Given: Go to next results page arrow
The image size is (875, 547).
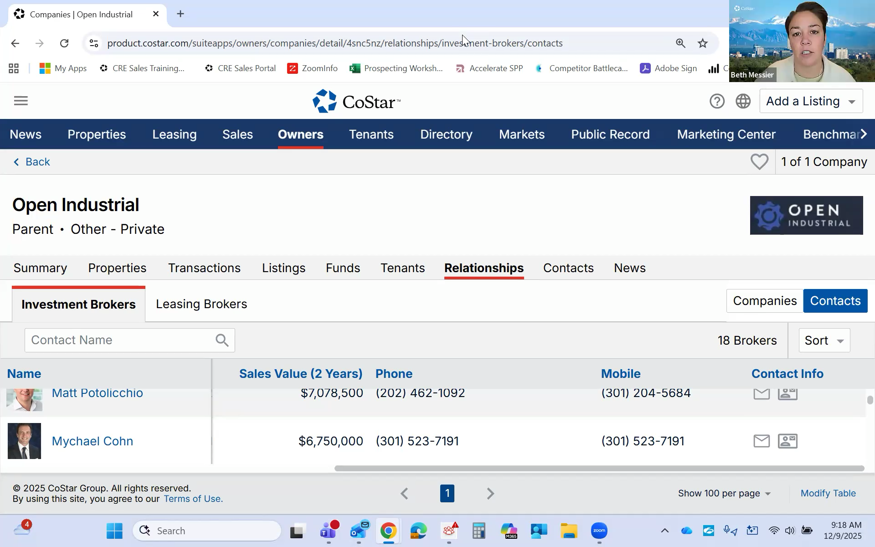Looking at the screenshot, I should tap(490, 494).
